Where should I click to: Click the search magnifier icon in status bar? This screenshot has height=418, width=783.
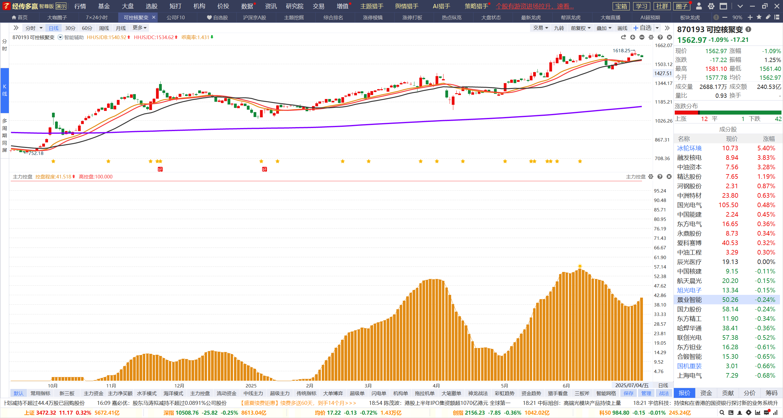pyautogui.click(x=722, y=413)
